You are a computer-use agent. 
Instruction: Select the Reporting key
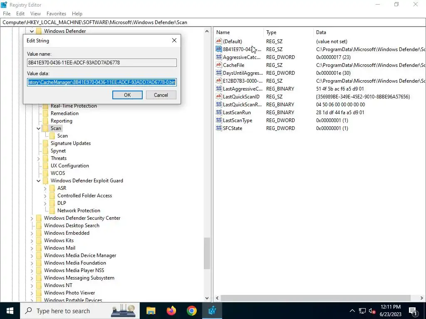(x=62, y=121)
